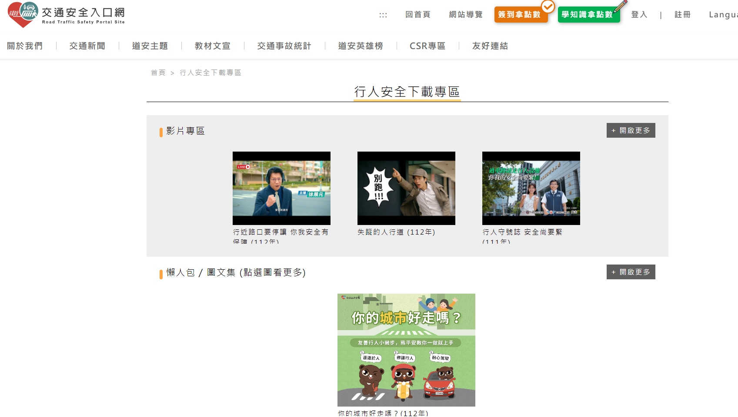Click the ::: accessibility anchor icon
Image resolution: width=738 pixels, height=417 pixels.
tap(383, 15)
